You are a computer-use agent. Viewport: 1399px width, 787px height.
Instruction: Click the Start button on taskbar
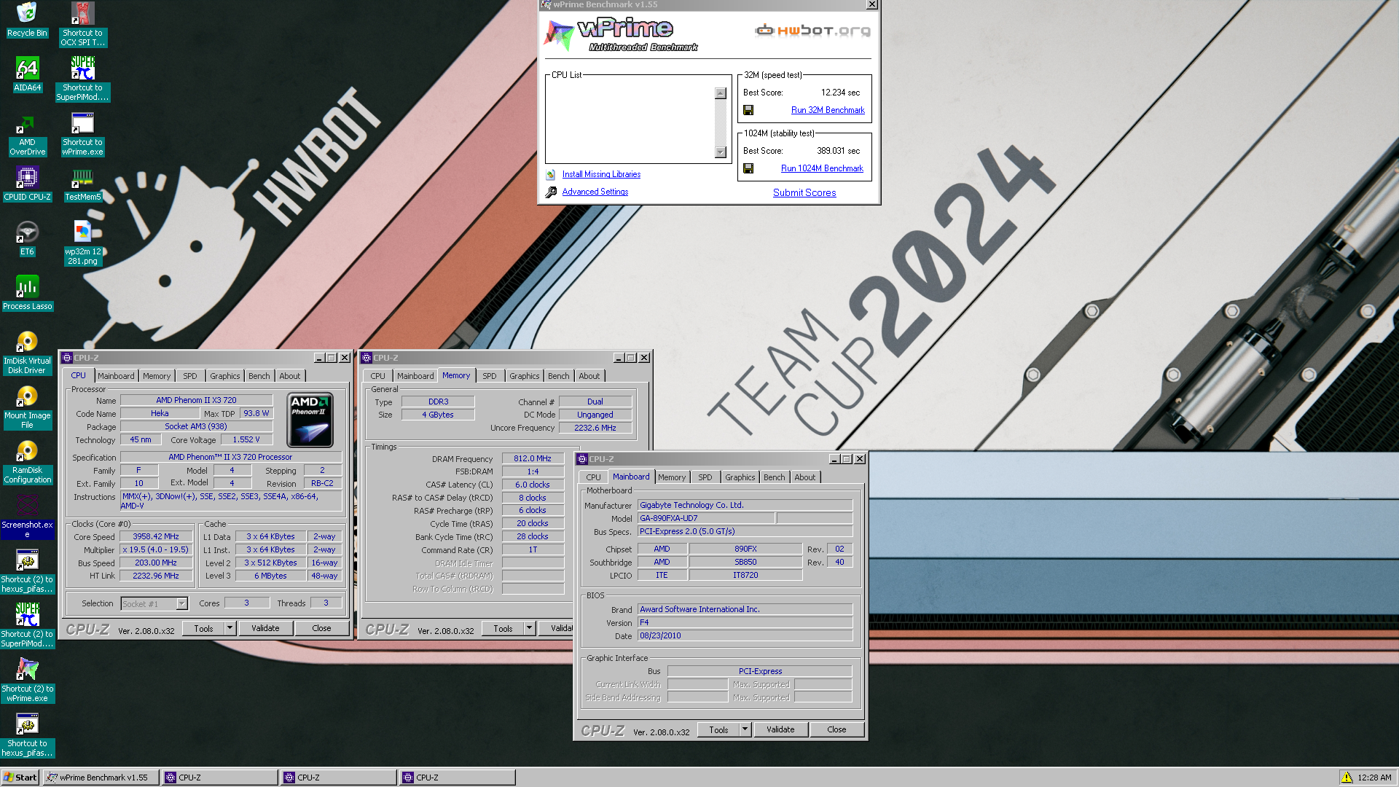click(20, 778)
